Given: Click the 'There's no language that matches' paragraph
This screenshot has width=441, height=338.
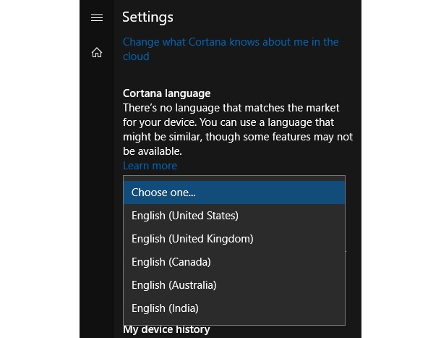Looking at the screenshot, I should [238, 130].
